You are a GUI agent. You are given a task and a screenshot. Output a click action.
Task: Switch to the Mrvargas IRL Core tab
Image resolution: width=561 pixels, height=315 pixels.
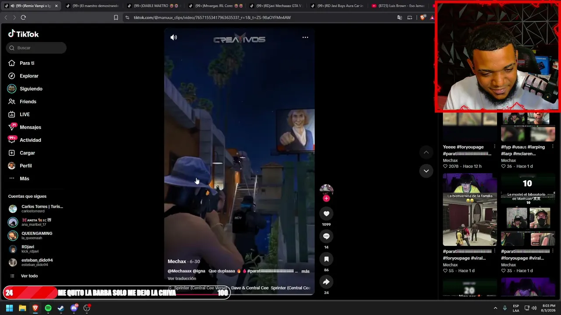click(x=215, y=6)
